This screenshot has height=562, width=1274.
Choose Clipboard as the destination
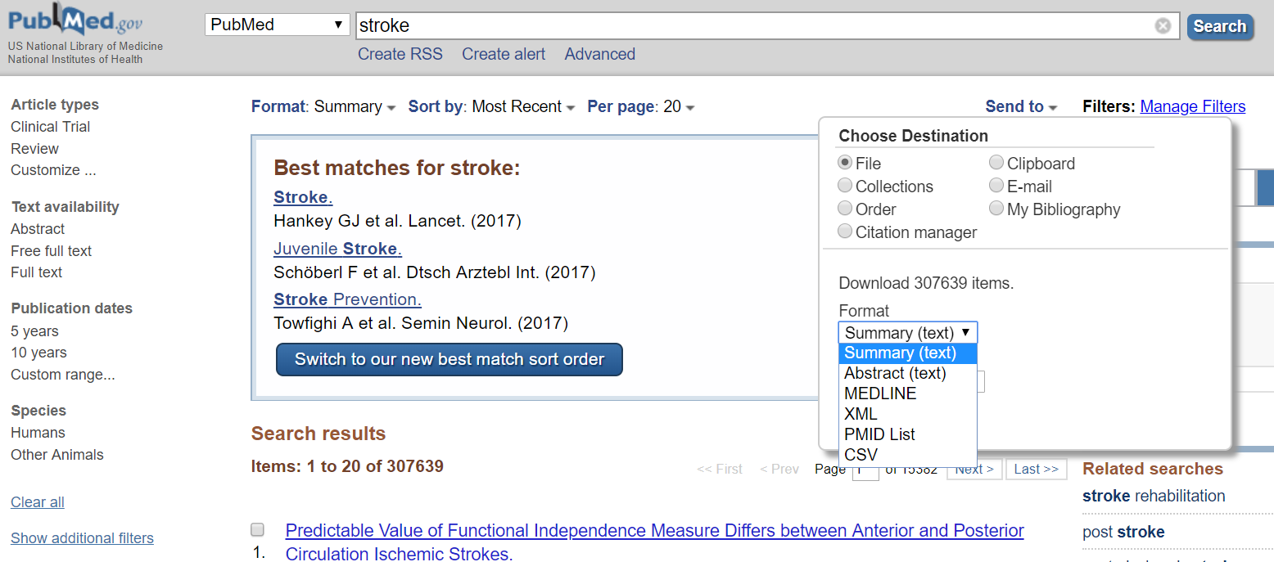point(996,163)
